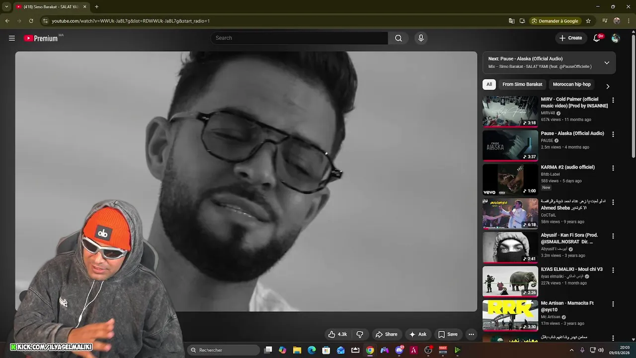This screenshot has height=358, width=636.
Task: Go to YouTube Premium home logo
Action: (41, 38)
